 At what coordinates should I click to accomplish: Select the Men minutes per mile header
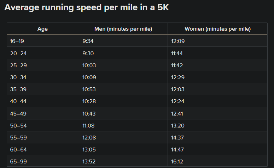pos(123,29)
